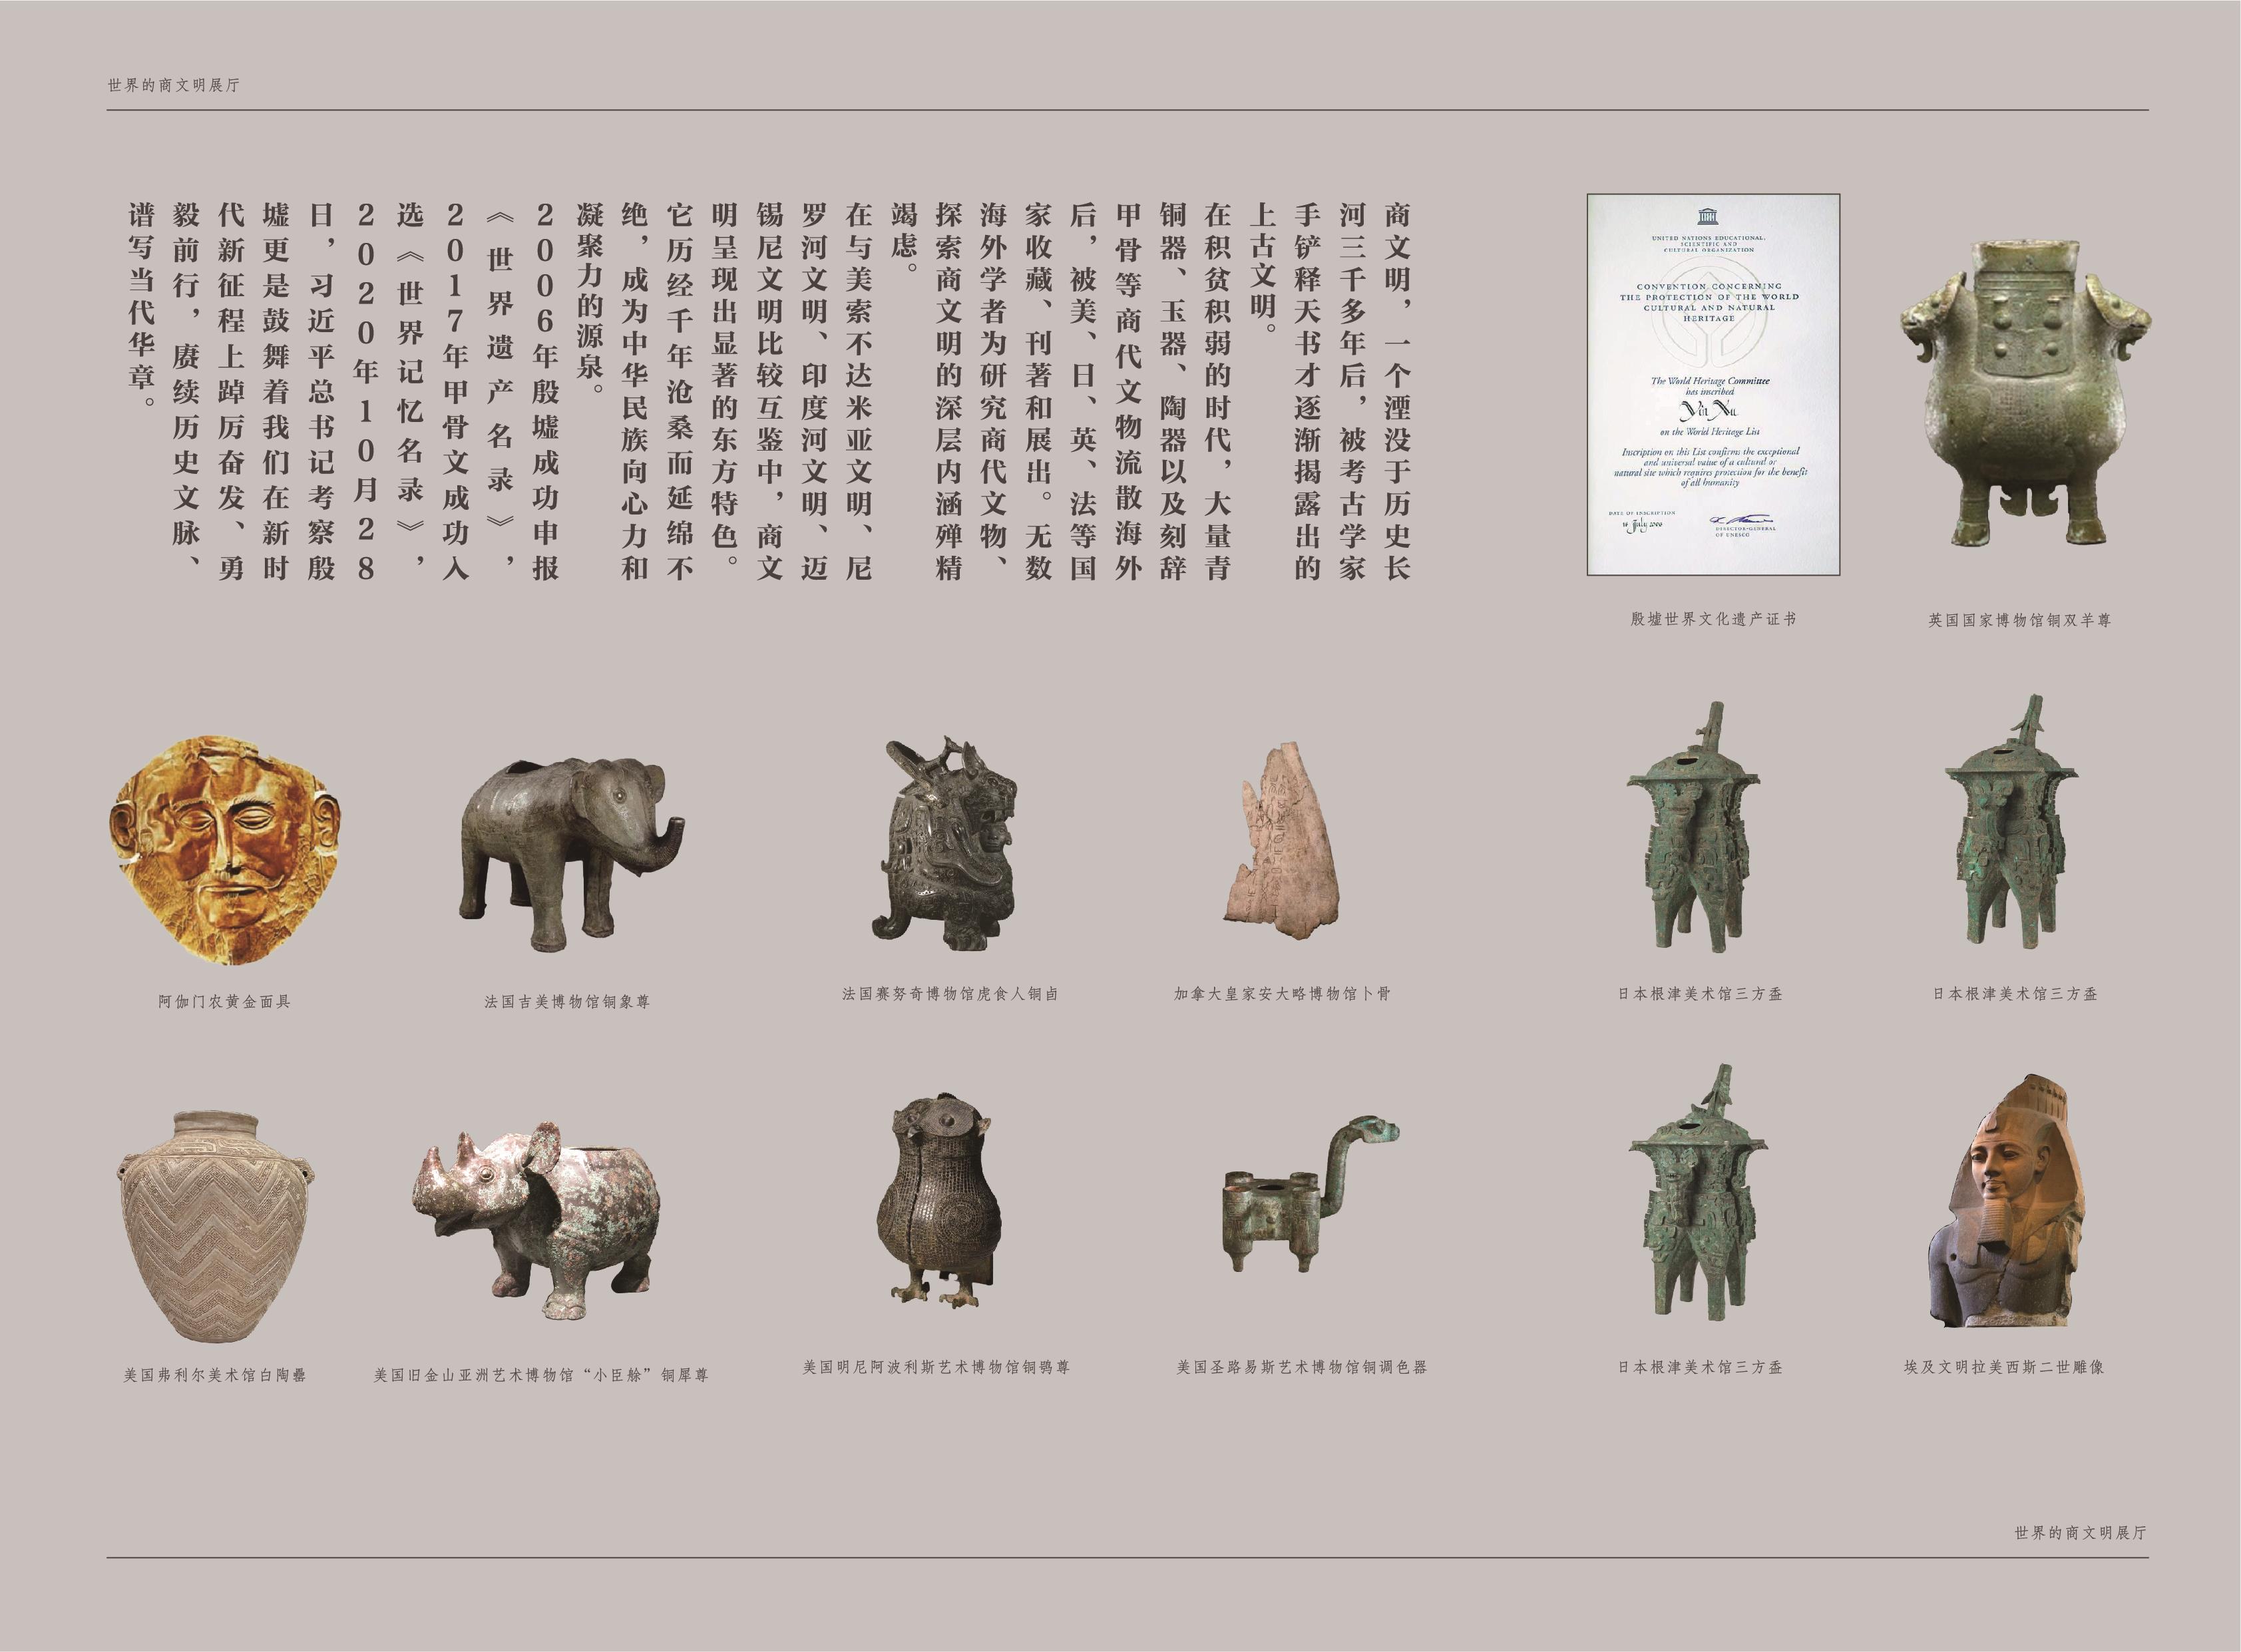Select the bronze color-mixing vessel image
Viewport: 2241px width, 1652px height.
point(1310,1195)
